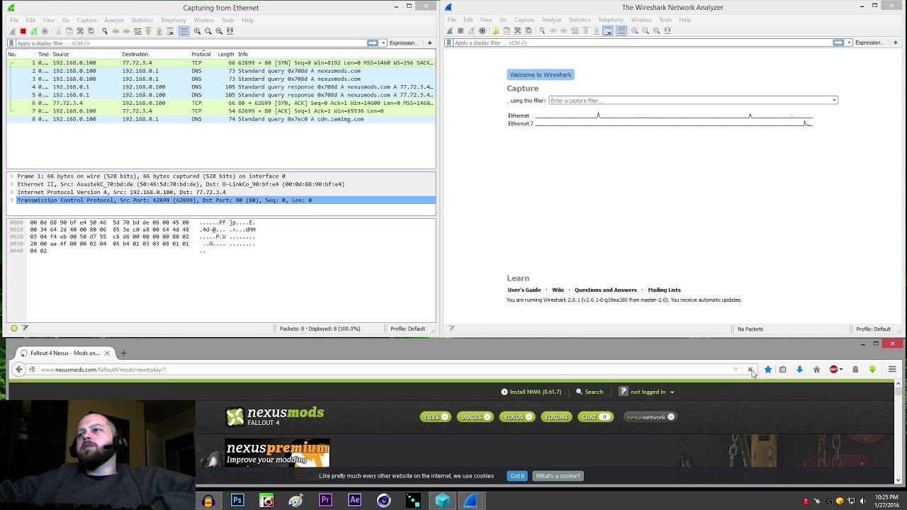Open the File menu in capturing window
The width and height of the screenshot is (907, 510).
click(14, 20)
